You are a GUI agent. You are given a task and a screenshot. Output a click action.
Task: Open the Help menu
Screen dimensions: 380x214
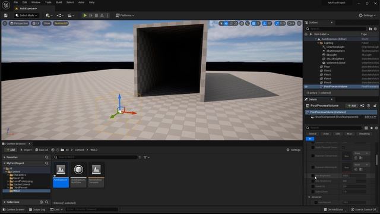coord(91,2)
